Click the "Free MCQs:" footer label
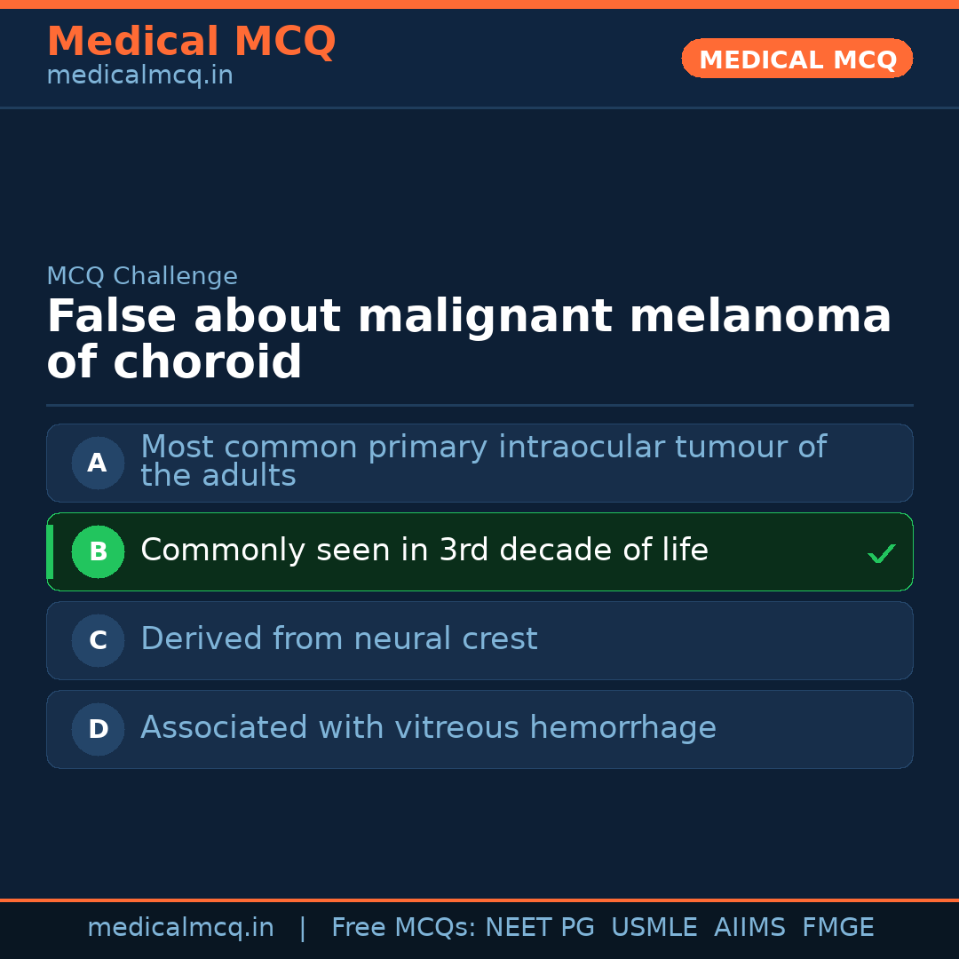Screen dimensions: 959x959 pyautogui.click(x=404, y=928)
